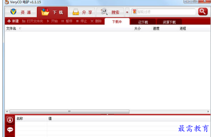Click the 暂停 pause button
Viewport: 211px width, 137px height.
pyautogui.click(x=67, y=21)
